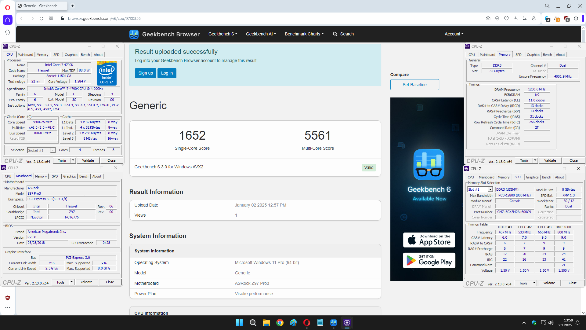Click Download on the App Store badge
The image size is (586, 330).
(429, 240)
